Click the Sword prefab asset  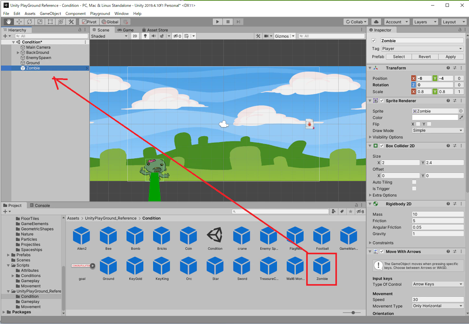coord(242,269)
